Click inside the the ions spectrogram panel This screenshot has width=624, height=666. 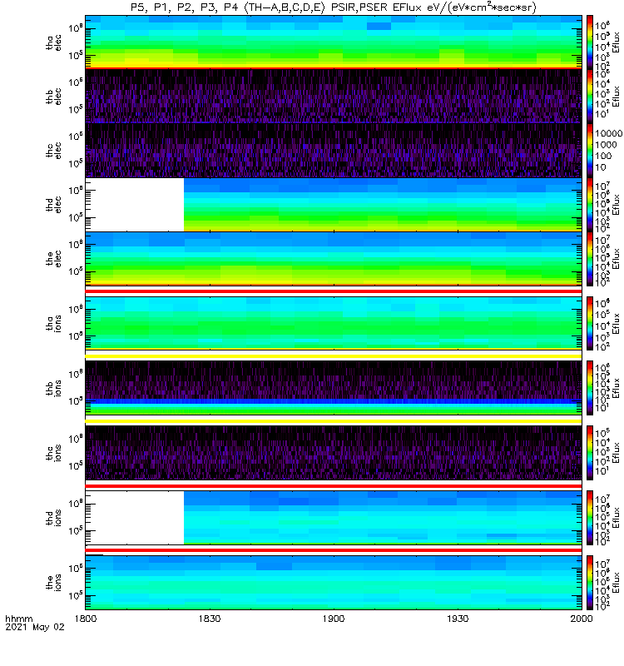pyautogui.click(x=334, y=582)
